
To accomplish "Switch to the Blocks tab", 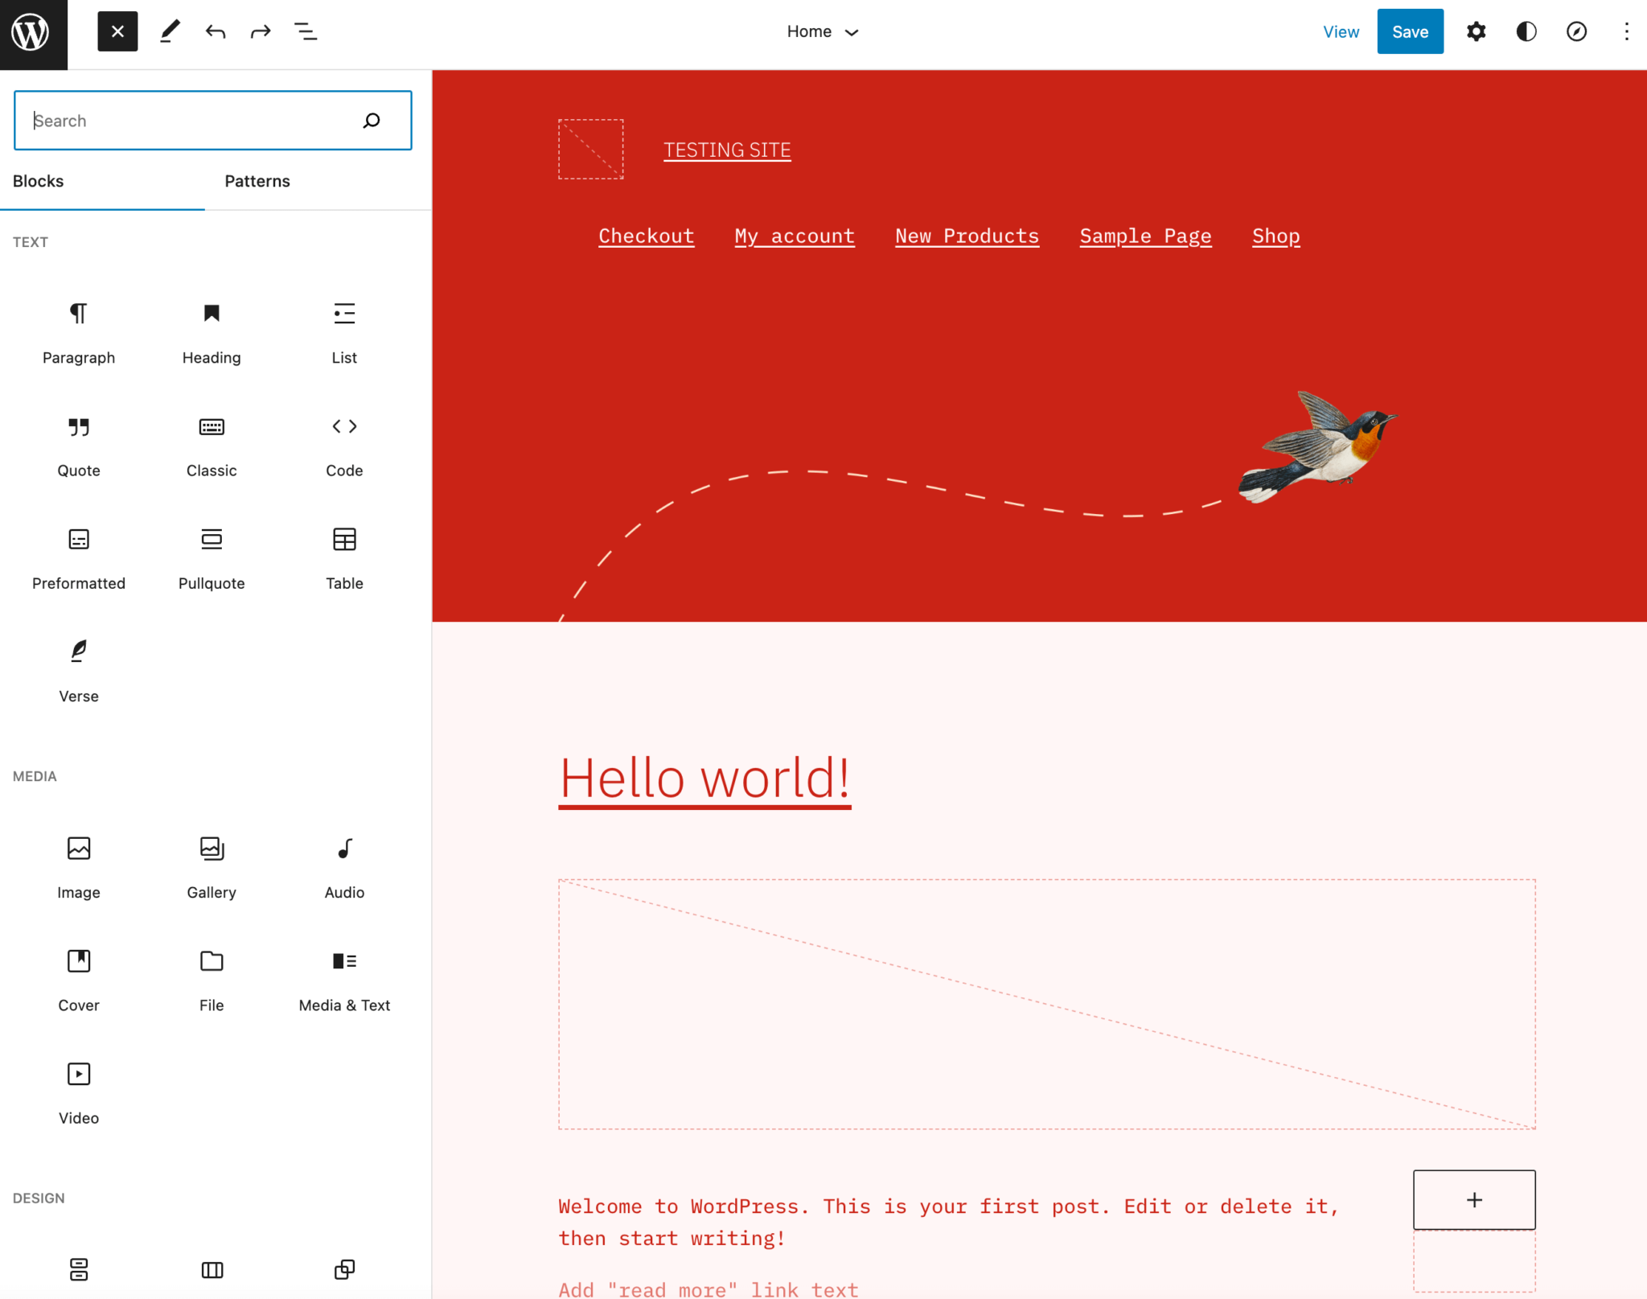I will (x=102, y=181).
